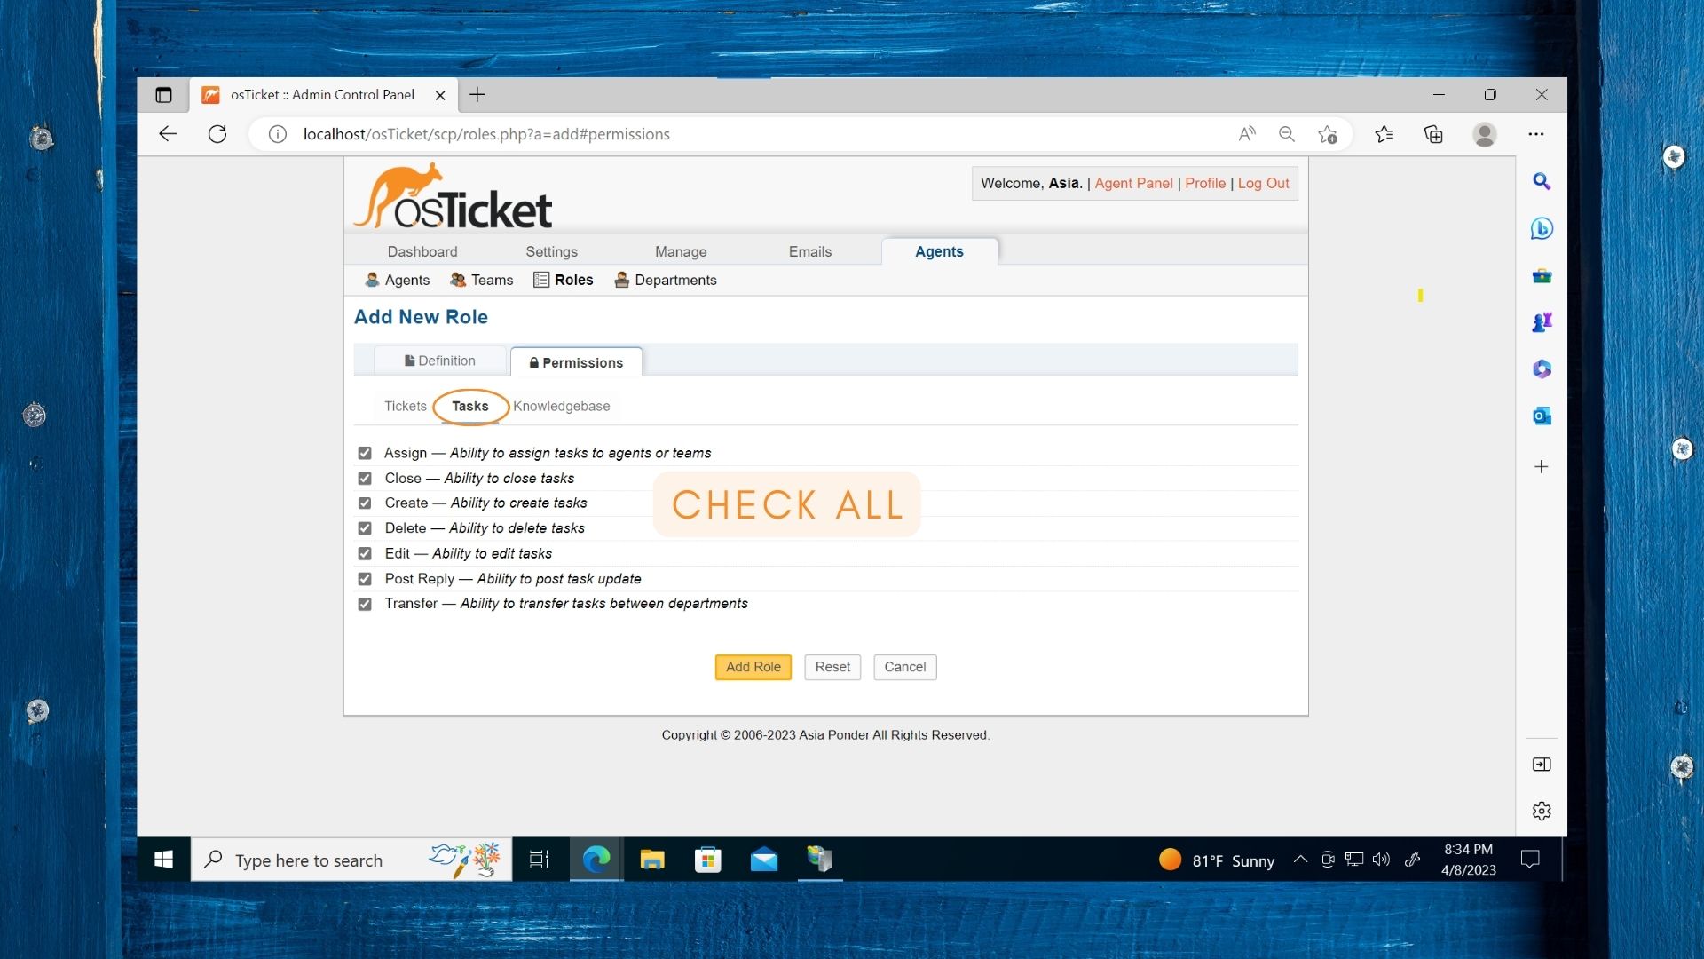Viewport: 1704px width, 959px height.
Task: Open the Edge settings and more menu
Action: tap(1536, 134)
